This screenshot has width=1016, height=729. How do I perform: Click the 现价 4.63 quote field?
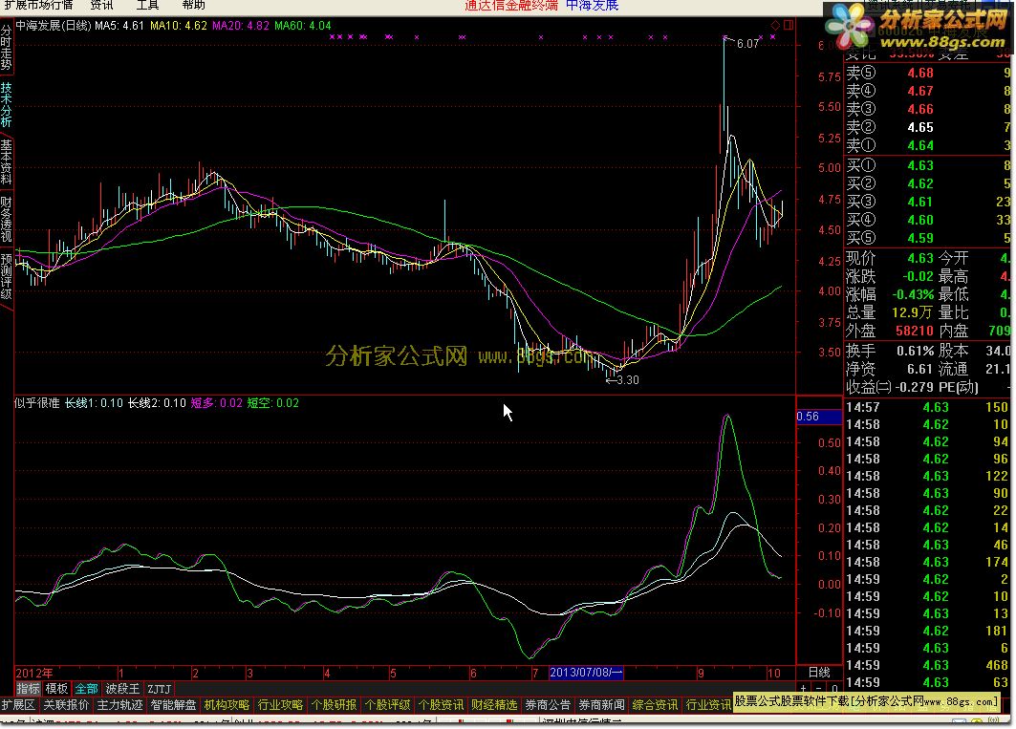click(x=890, y=258)
